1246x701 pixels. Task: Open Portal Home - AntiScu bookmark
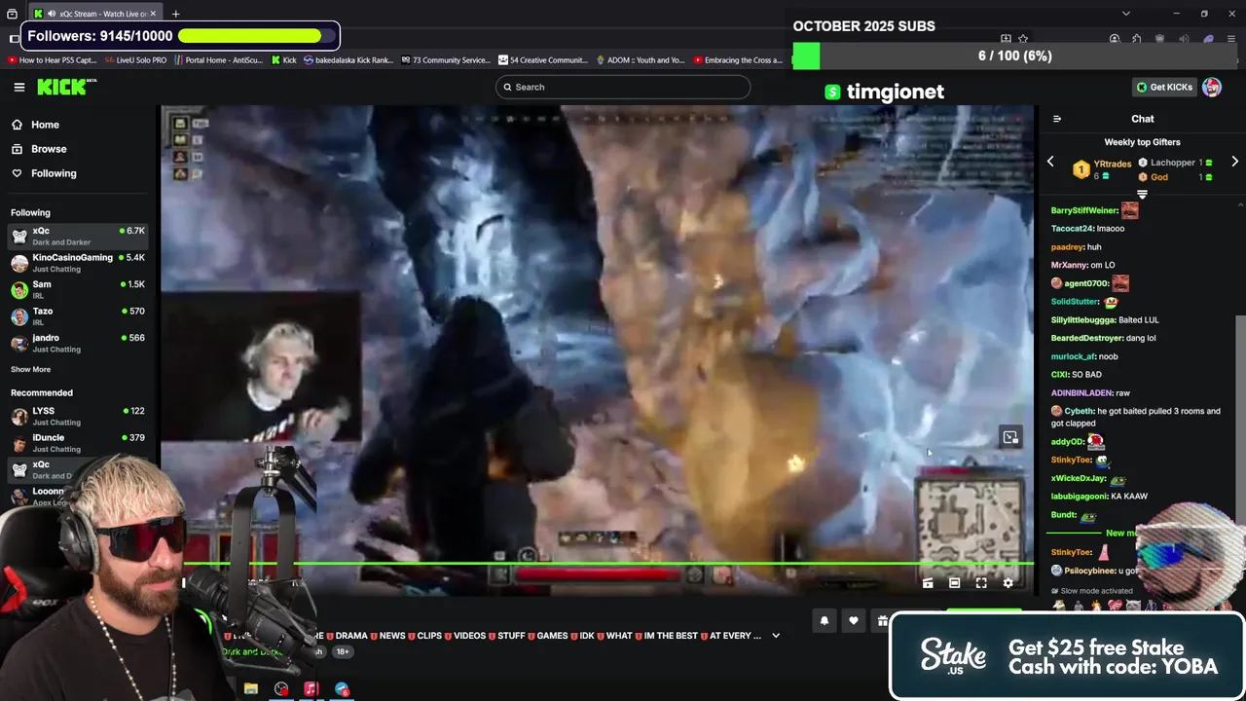tap(219, 60)
